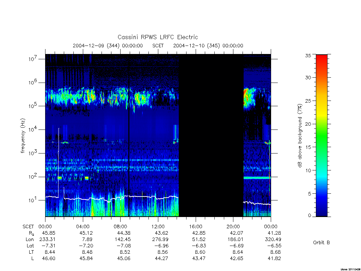Click the 'dB above background (7%)' label
The image size is (361, 271).
point(300,136)
